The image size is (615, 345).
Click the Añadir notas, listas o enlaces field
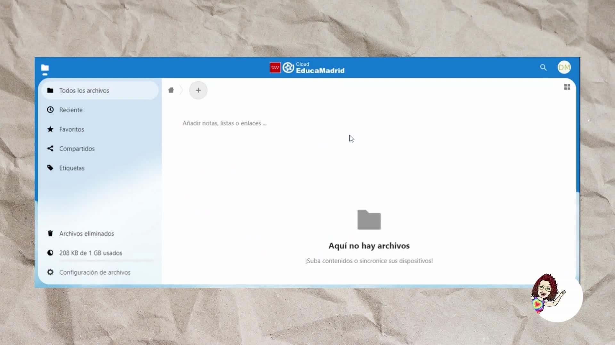click(x=224, y=123)
